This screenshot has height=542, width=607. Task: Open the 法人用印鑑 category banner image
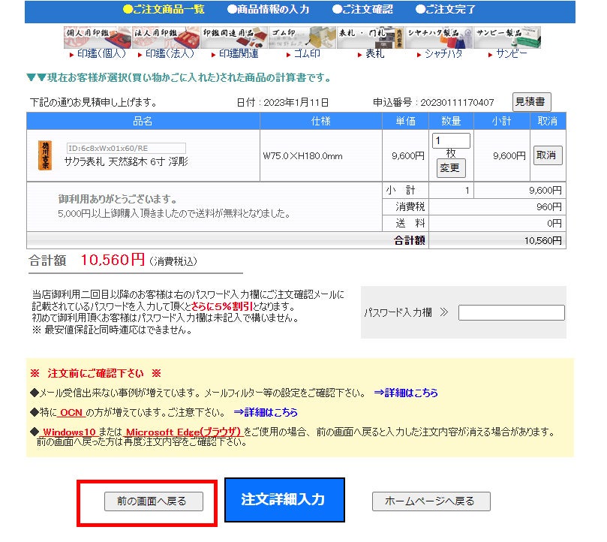[166, 38]
